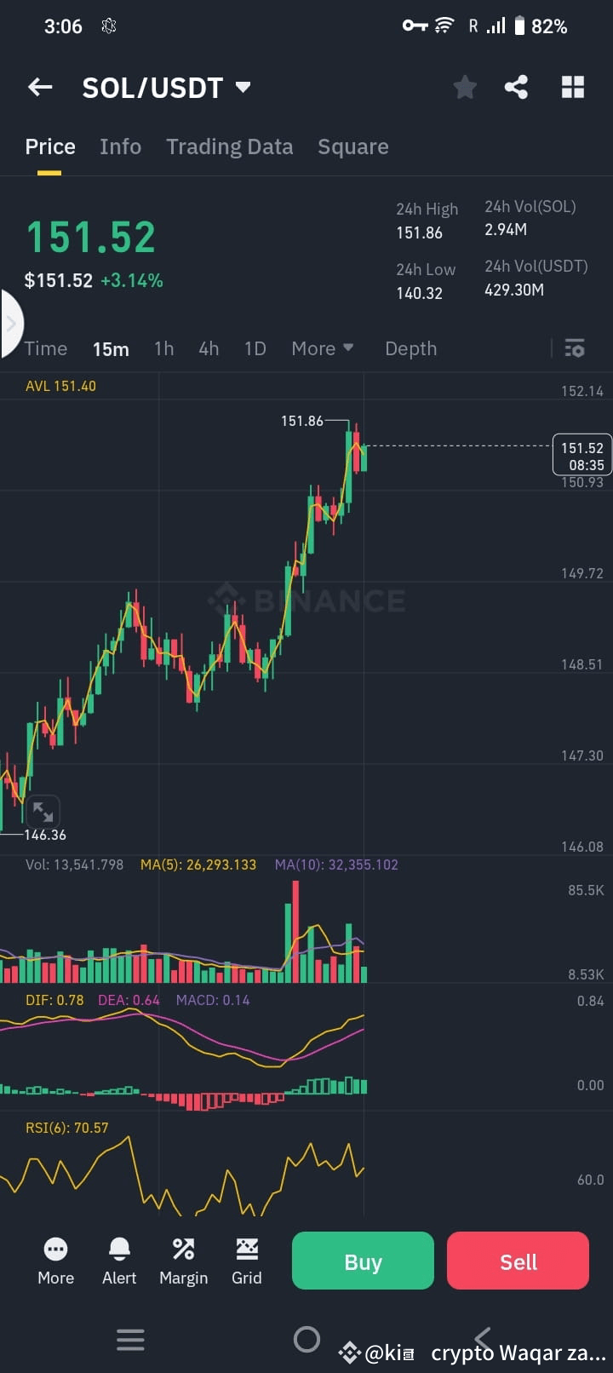
Task: Expand the left-edge side panel arrow
Action: 10,324
